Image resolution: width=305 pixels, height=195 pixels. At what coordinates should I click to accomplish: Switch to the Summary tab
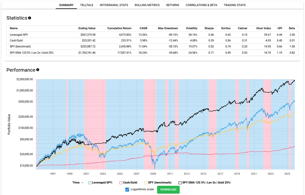tap(66, 5)
